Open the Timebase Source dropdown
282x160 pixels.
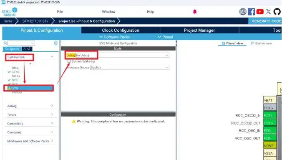point(129,67)
